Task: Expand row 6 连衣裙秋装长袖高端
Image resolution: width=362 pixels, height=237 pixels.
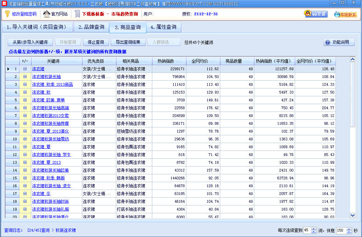Action: pyautogui.click(x=25, y=108)
